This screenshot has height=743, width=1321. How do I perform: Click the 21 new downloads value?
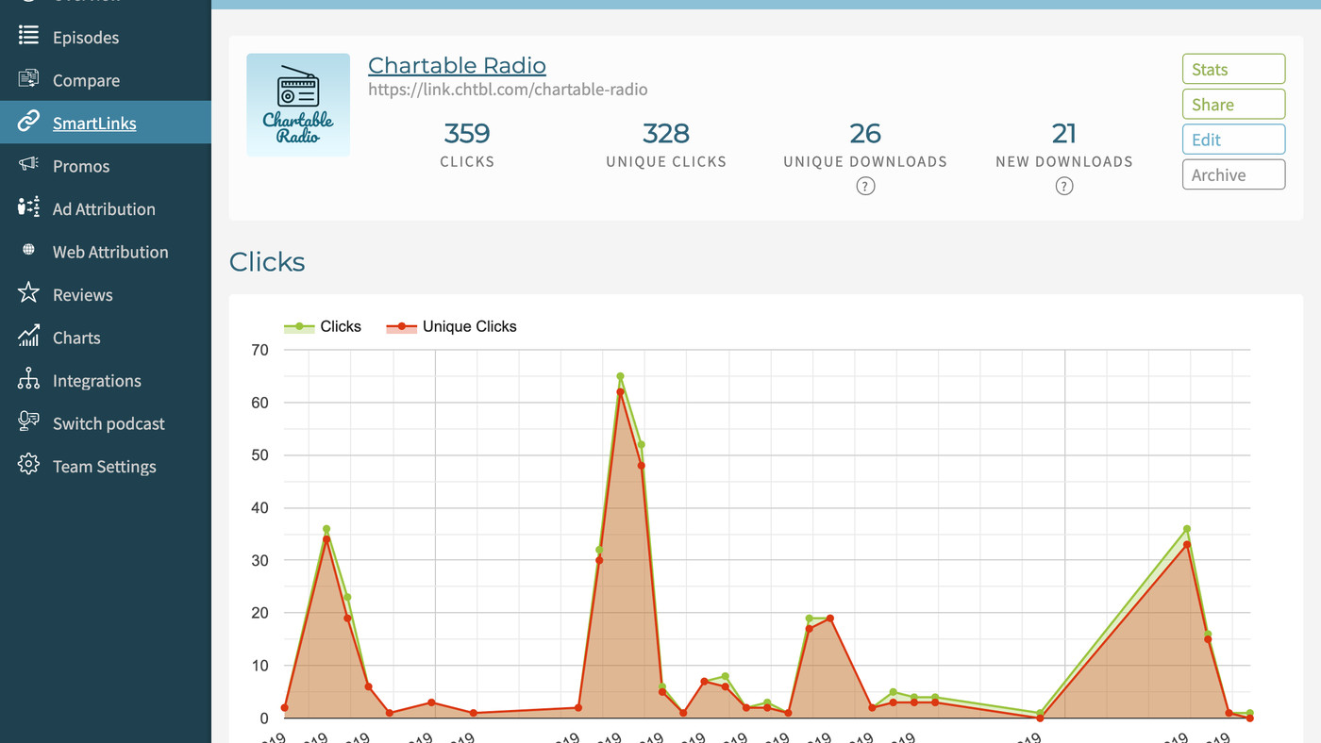click(x=1064, y=133)
